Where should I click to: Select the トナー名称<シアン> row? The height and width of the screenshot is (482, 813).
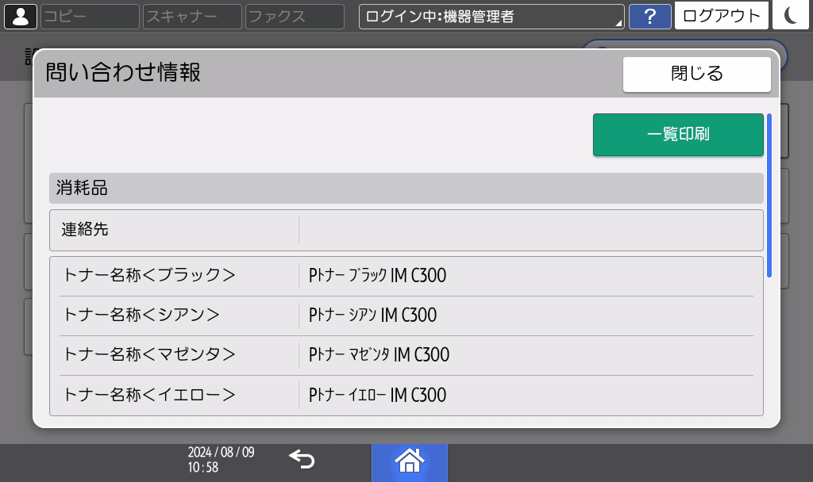pos(406,316)
